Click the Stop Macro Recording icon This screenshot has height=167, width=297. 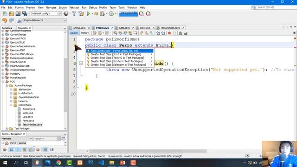[x=174, y=33]
